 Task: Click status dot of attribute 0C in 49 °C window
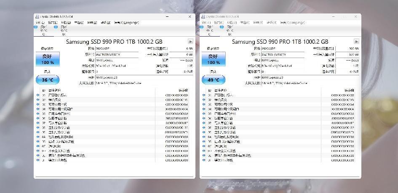click(x=204, y=146)
